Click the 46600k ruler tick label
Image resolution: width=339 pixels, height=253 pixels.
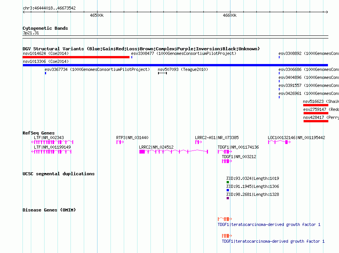point(230,15)
